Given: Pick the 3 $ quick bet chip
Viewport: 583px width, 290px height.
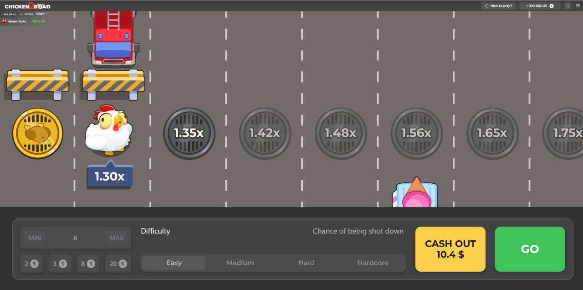Looking at the screenshot, I should [60, 264].
